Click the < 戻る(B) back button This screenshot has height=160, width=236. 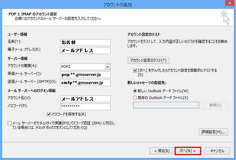click(x=162, y=151)
